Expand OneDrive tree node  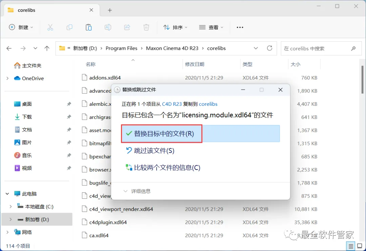coord(7,78)
